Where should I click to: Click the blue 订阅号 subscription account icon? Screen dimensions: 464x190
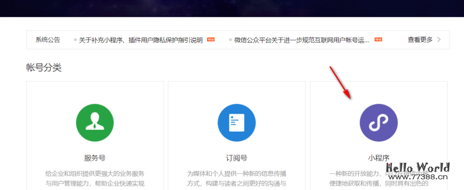point(237,123)
